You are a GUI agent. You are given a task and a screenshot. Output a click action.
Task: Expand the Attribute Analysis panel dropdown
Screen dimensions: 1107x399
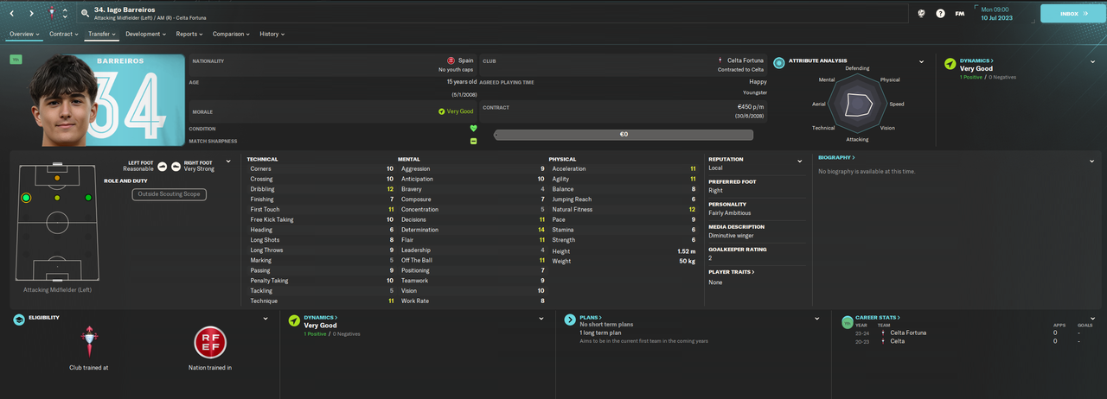[x=922, y=62]
